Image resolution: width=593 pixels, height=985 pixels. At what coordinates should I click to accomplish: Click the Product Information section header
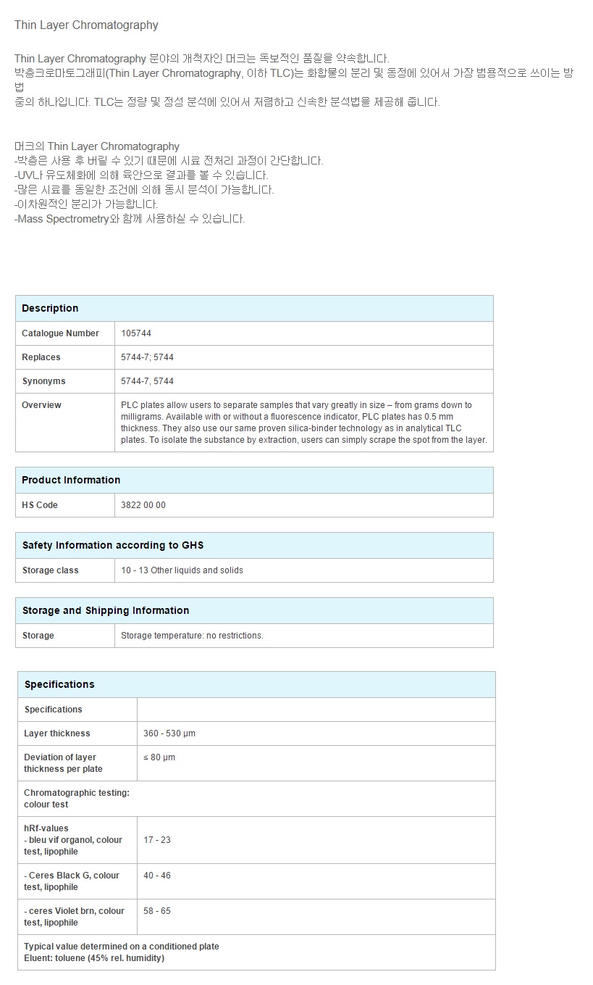71,480
